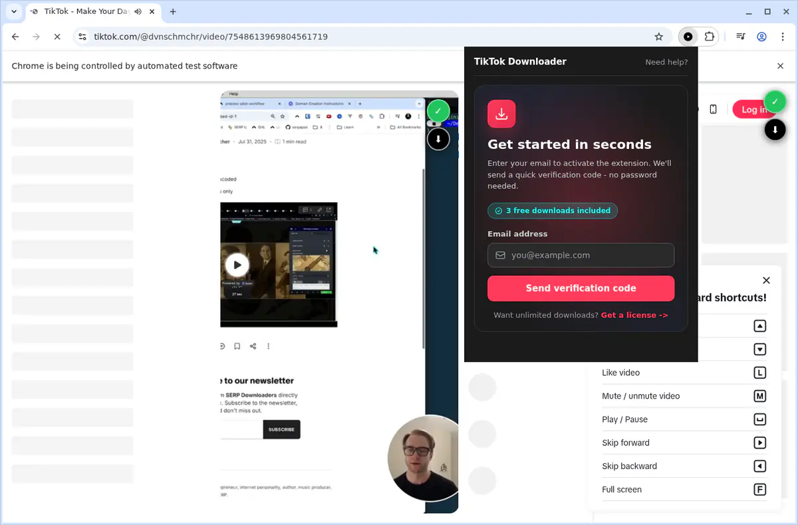Click the Skip forward shortcut label
Viewport: 798px width, 525px height.
click(626, 443)
